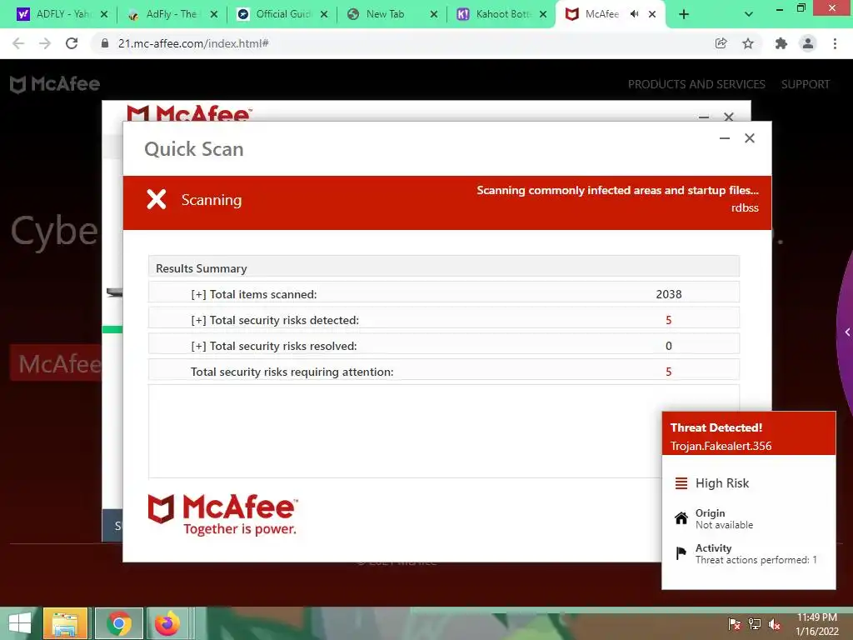Close the AdFly - The tab
The width and height of the screenshot is (853, 640).
tap(214, 14)
